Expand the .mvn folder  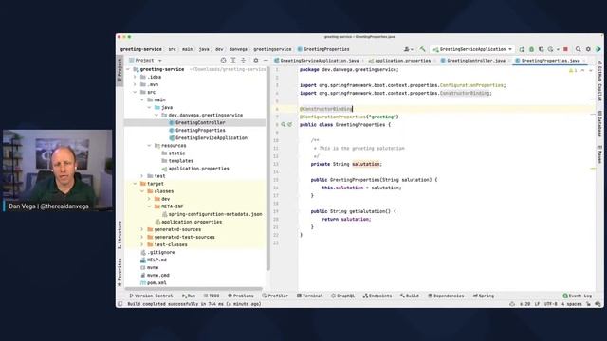click(135, 84)
